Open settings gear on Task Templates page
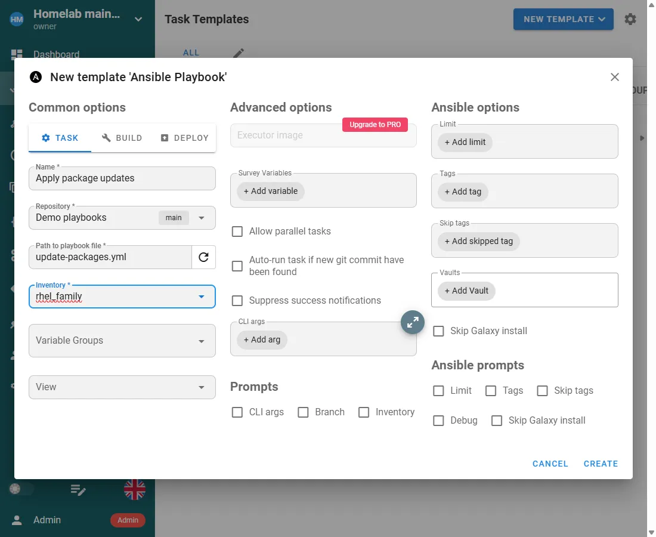The image size is (656, 537). (630, 19)
